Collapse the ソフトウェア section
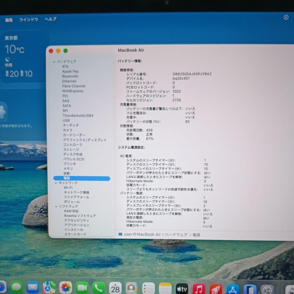 56,206
